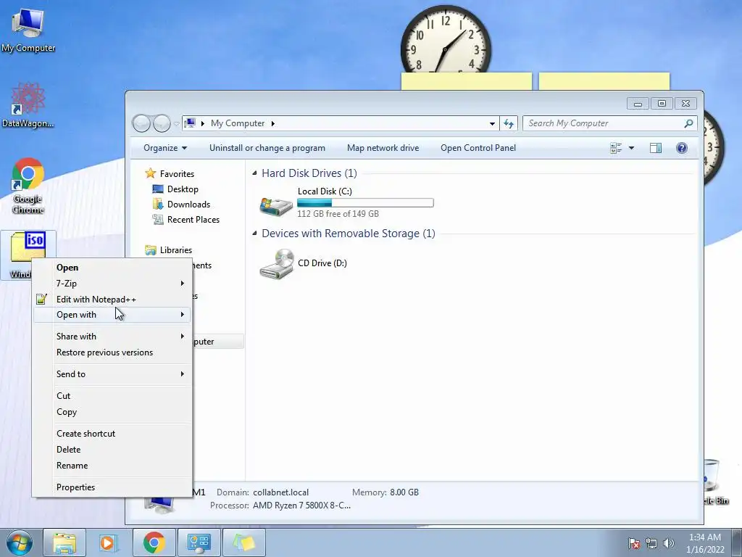Open the Windows Start menu orb
This screenshot has width=742, height=557.
(x=19, y=542)
